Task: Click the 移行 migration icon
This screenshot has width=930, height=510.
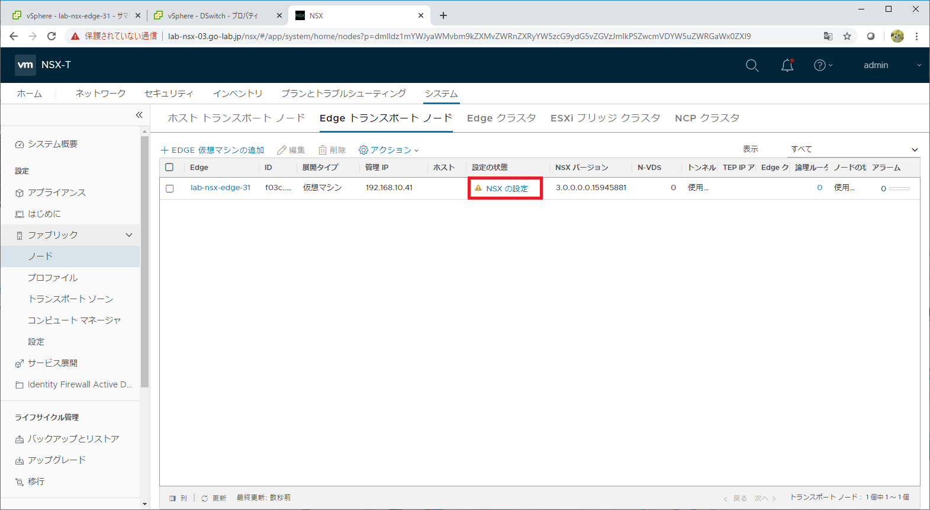Action: pos(20,482)
